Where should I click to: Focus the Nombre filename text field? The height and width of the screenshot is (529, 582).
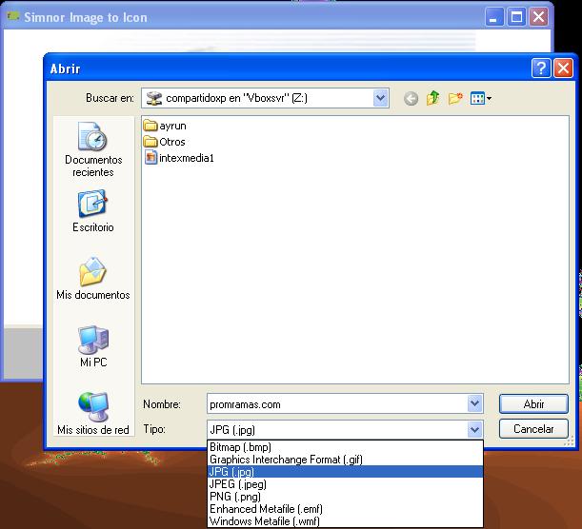click(337, 403)
